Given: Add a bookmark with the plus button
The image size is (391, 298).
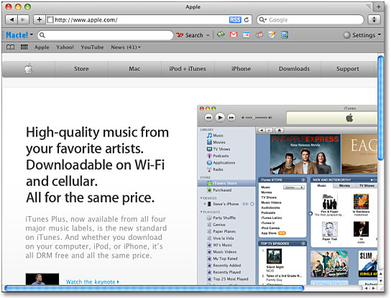Looking at the screenshot, I should click(x=39, y=19).
